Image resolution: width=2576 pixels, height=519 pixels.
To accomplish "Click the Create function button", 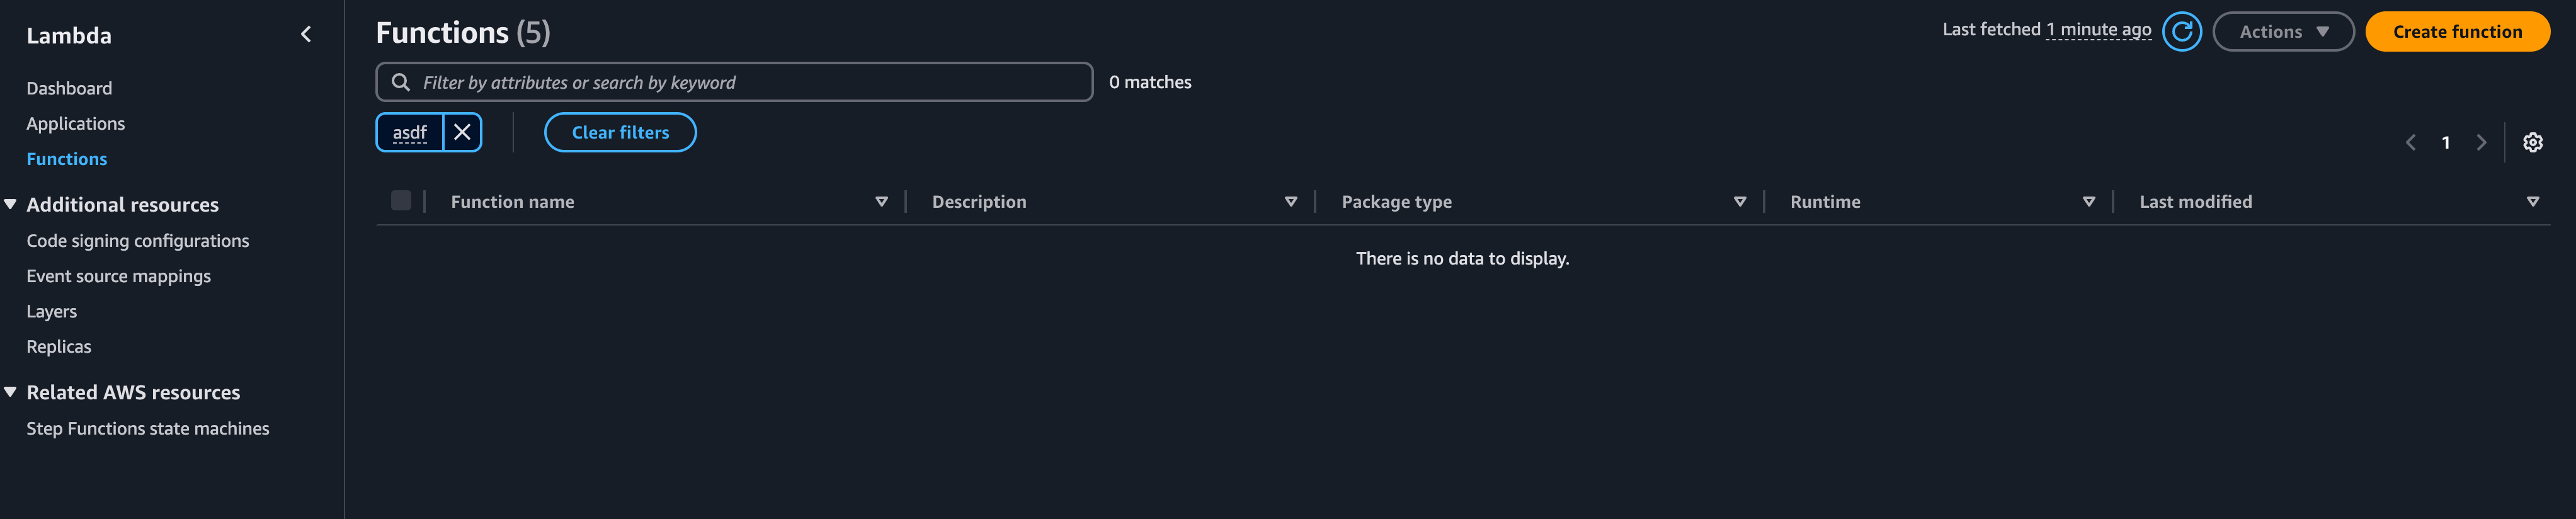I will tap(2456, 32).
